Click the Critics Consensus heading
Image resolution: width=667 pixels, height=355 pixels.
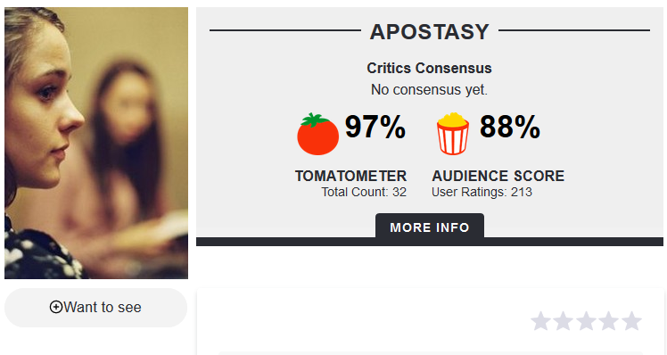tap(429, 68)
